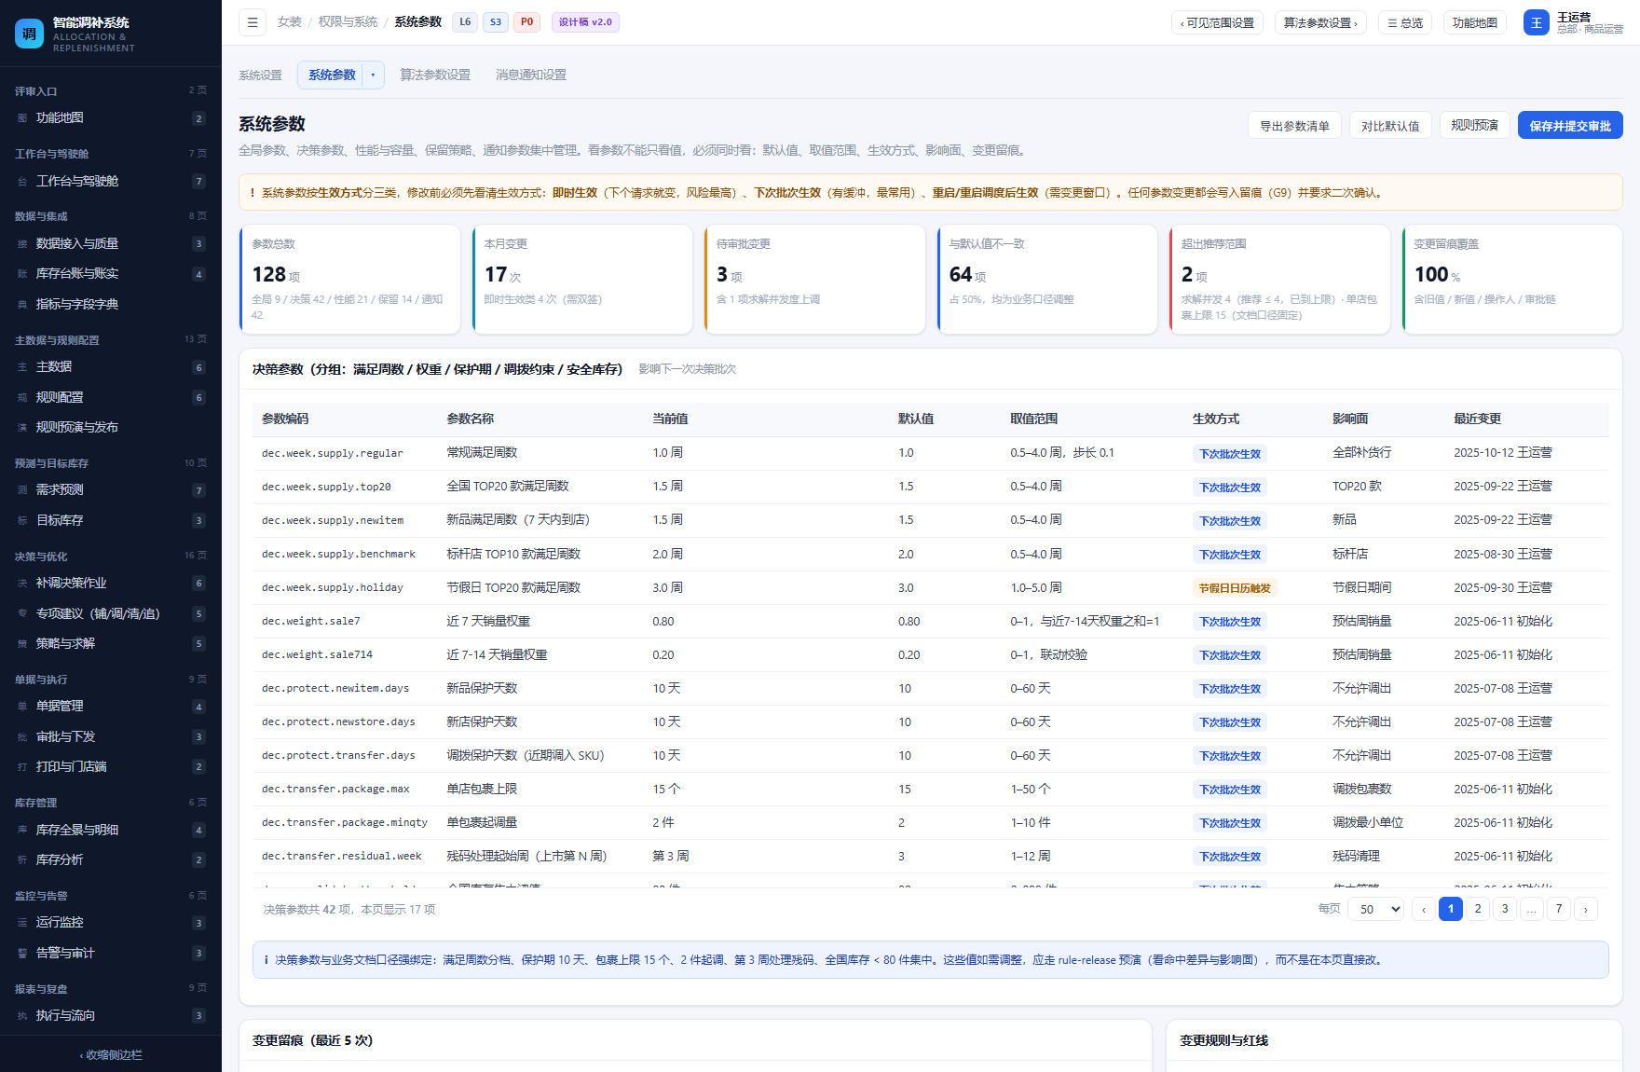Click the 账 glyph icon beside 库存台账与账实
The width and height of the screenshot is (1640, 1072).
(22, 274)
